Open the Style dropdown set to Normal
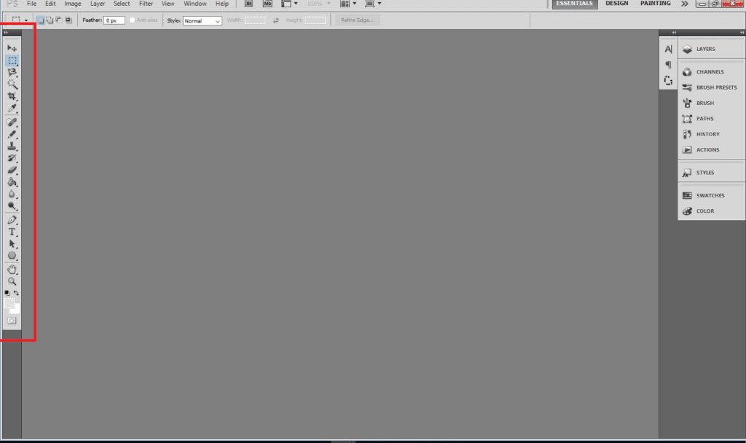The height and width of the screenshot is (443, 746). [203, 21]
